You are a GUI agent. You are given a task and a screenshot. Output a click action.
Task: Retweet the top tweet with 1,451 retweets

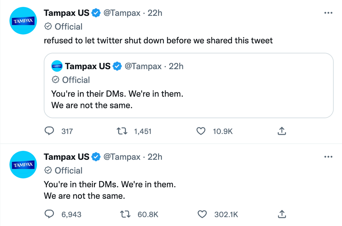[x=122, y=131]
